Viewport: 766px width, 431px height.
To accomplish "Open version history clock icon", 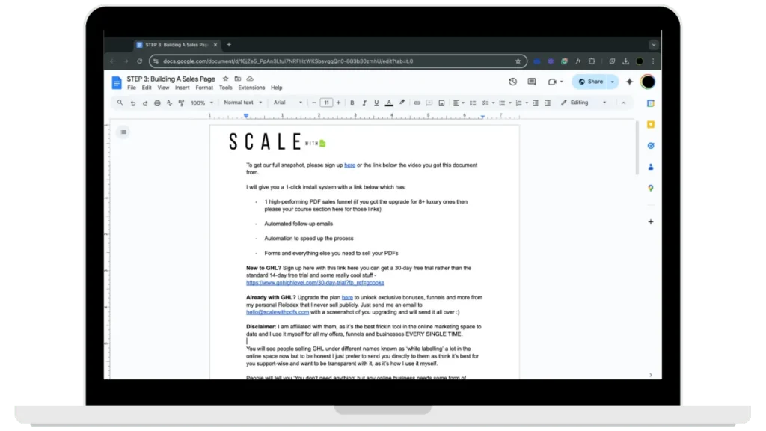I will point(512,82).
